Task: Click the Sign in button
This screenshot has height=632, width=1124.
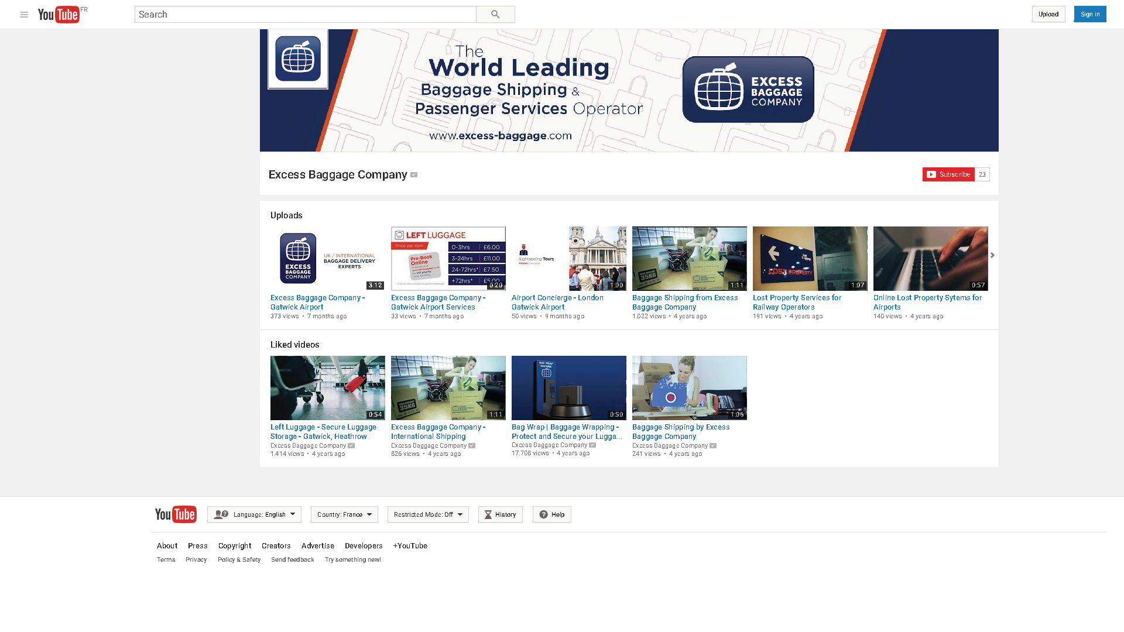Action: coord(1089,14)
